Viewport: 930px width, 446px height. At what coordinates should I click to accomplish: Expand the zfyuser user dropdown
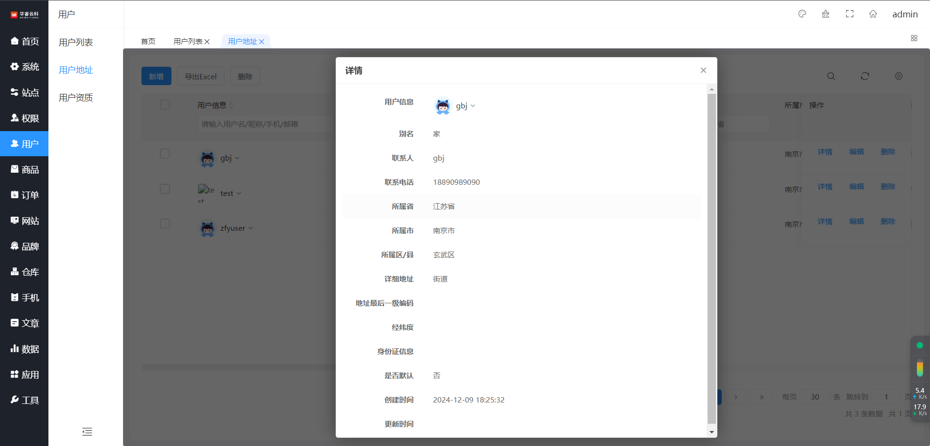[x=250, y=228]
